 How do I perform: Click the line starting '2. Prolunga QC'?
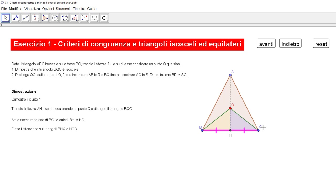(x=100, y=75)
